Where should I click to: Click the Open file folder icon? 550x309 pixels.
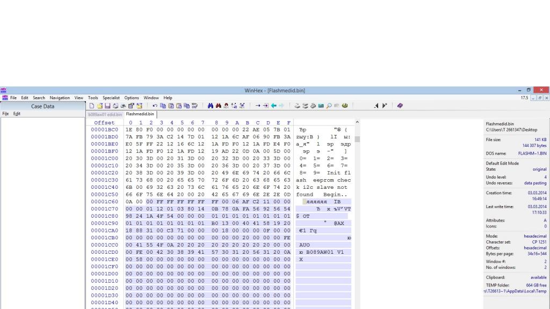(x=99, y=106)
